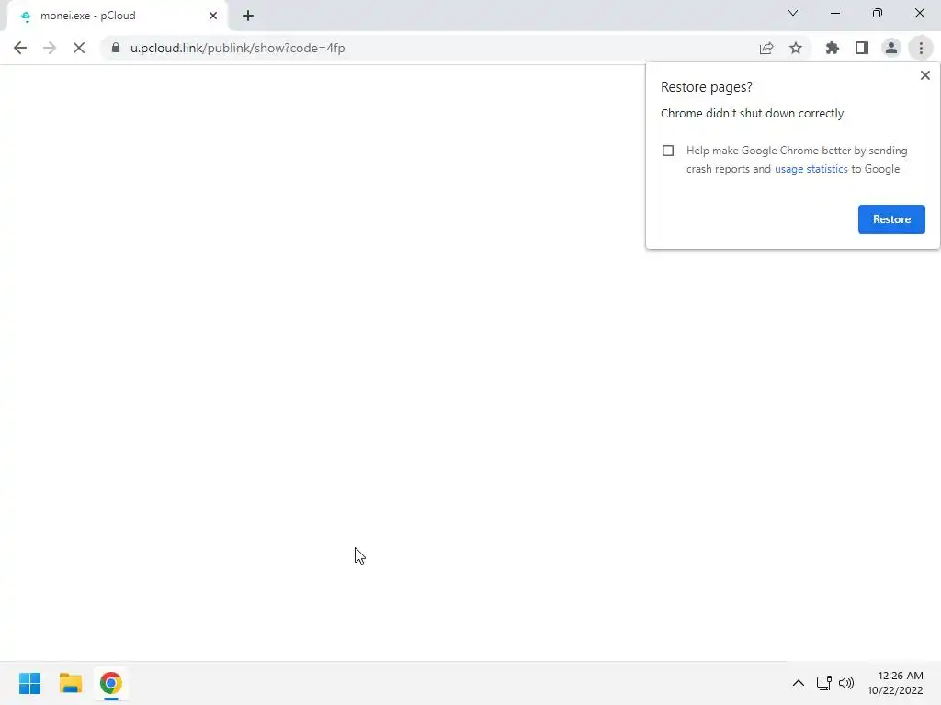This screenshot has width=941, height=705.
Task: Open a new tab
Action: click(248, 16)
